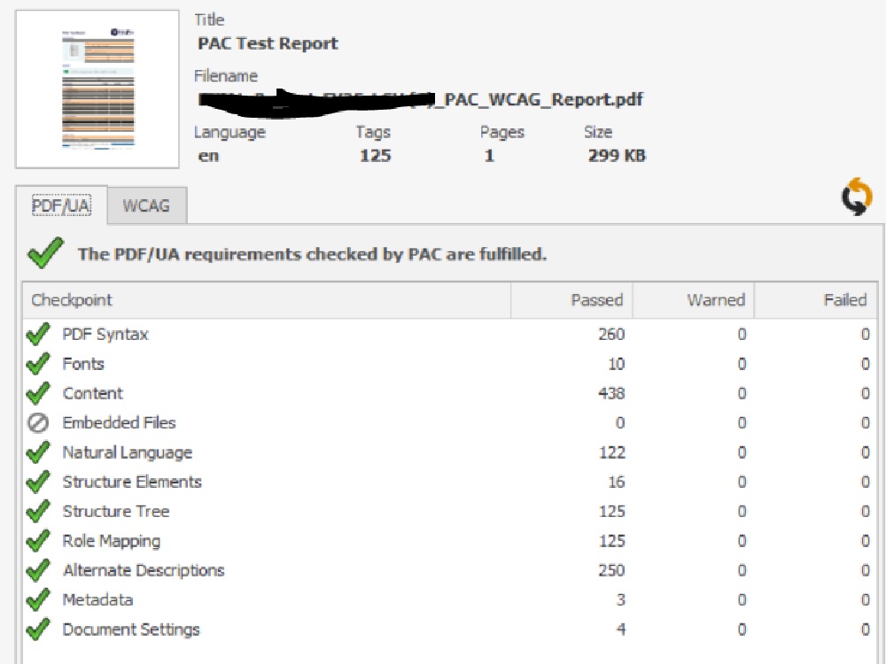Sort by the Passed column header
886x664 pixels.
(x=571, y=300)
